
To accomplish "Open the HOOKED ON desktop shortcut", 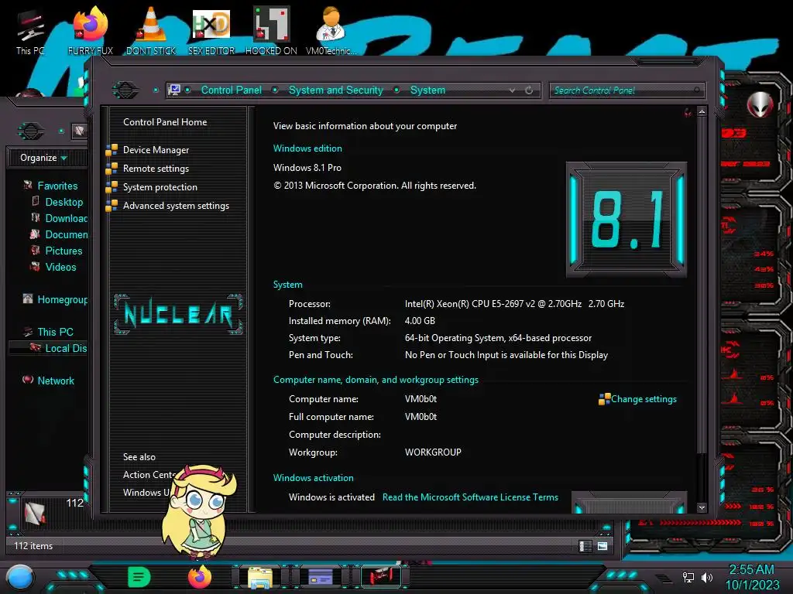I will pyautogui.click(x=271, y=31).
